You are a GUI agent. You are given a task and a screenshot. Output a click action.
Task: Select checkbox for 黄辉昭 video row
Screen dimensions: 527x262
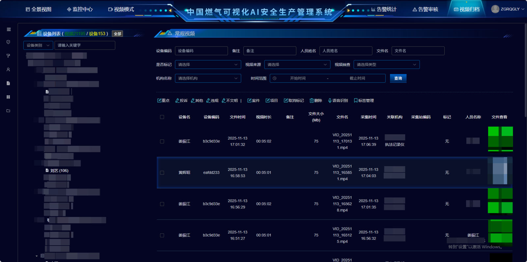[162, 173]
